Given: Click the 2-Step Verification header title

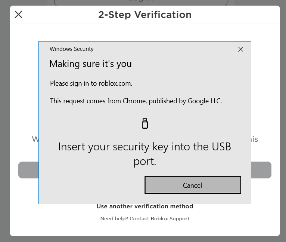Looking at the screenshot, I should click(x=145, y=15).
